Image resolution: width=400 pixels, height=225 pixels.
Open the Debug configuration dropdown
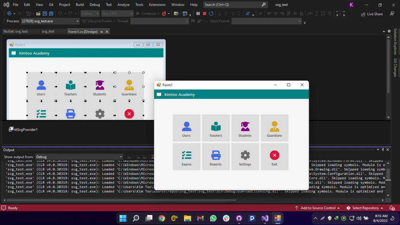(90, 14)
